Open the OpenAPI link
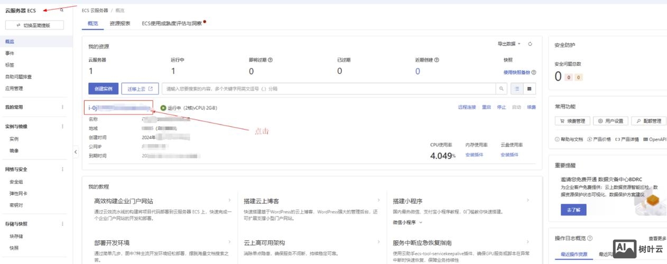Viewport: 667px width, 264px height. (x=655, y=139)
